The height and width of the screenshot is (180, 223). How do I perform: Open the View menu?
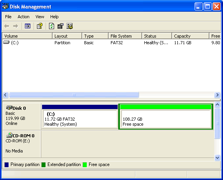click(40, 17)
